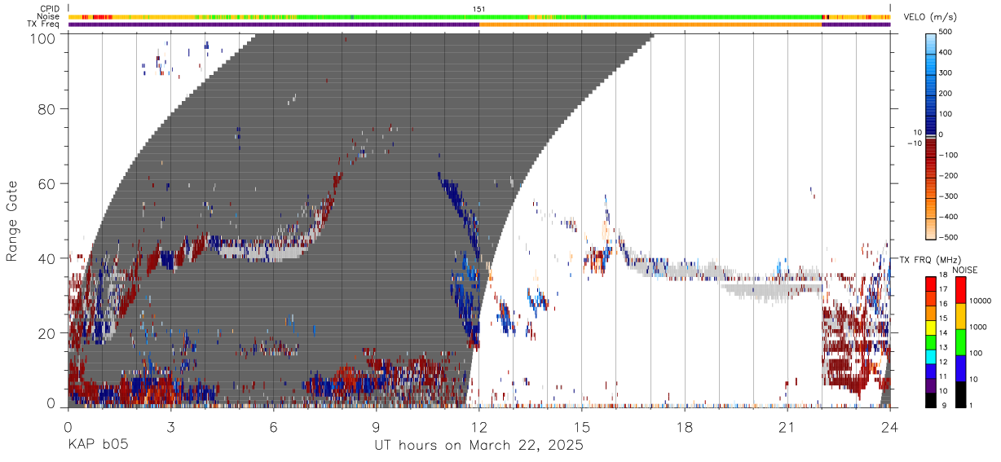1001x462 pixels.
Task: Click the '20' tick on Range Gate axis
Action: tap(48, 332)
